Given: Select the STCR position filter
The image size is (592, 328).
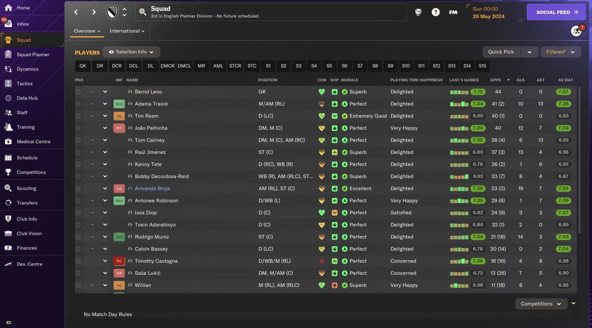Looking at the screenshot, I should (235, 66).
